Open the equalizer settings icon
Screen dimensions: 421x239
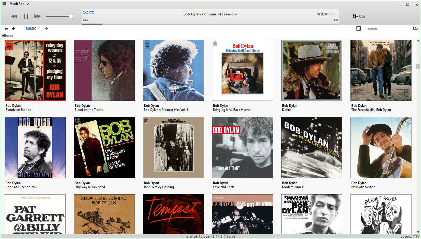point(355,16)
